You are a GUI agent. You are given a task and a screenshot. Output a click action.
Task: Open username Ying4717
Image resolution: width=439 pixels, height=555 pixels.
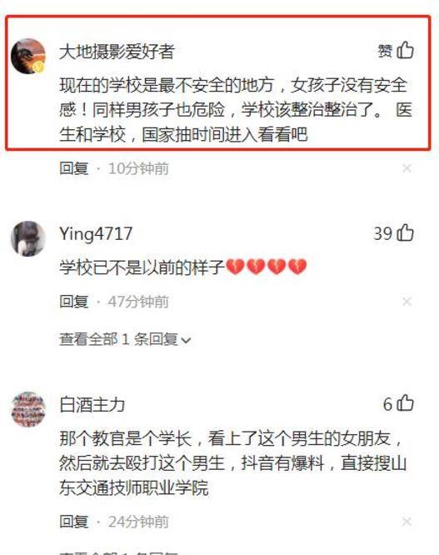(x=96, y=234)
